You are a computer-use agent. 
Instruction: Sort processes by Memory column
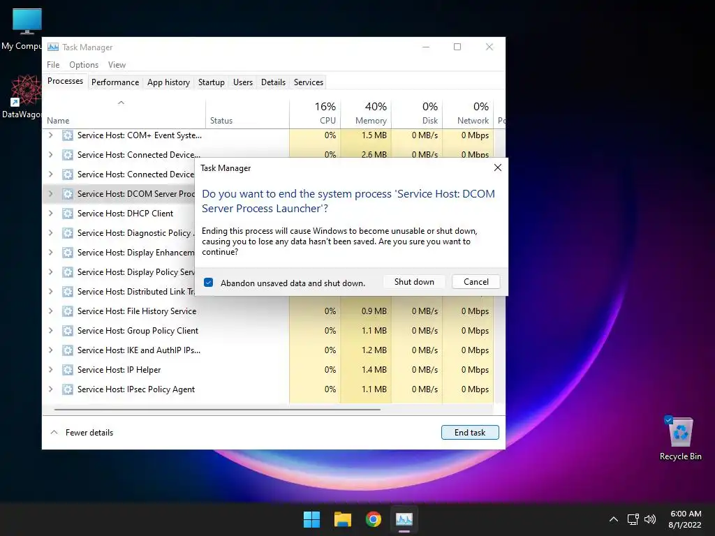point(366,113)
